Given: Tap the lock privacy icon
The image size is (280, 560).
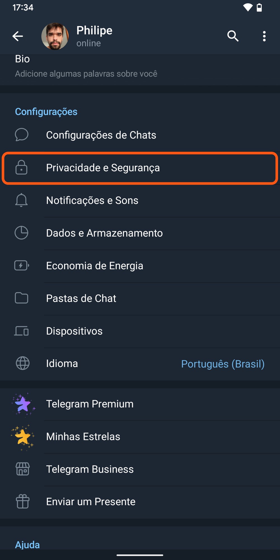Looking at the screenshot, I should [22, 168].
